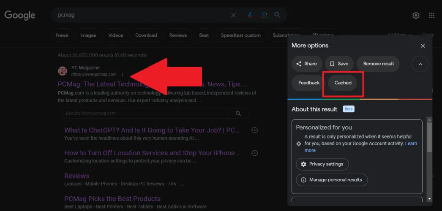Close the More options panel
The height and width of the screenshot is (211, 442).
[423, 46]
